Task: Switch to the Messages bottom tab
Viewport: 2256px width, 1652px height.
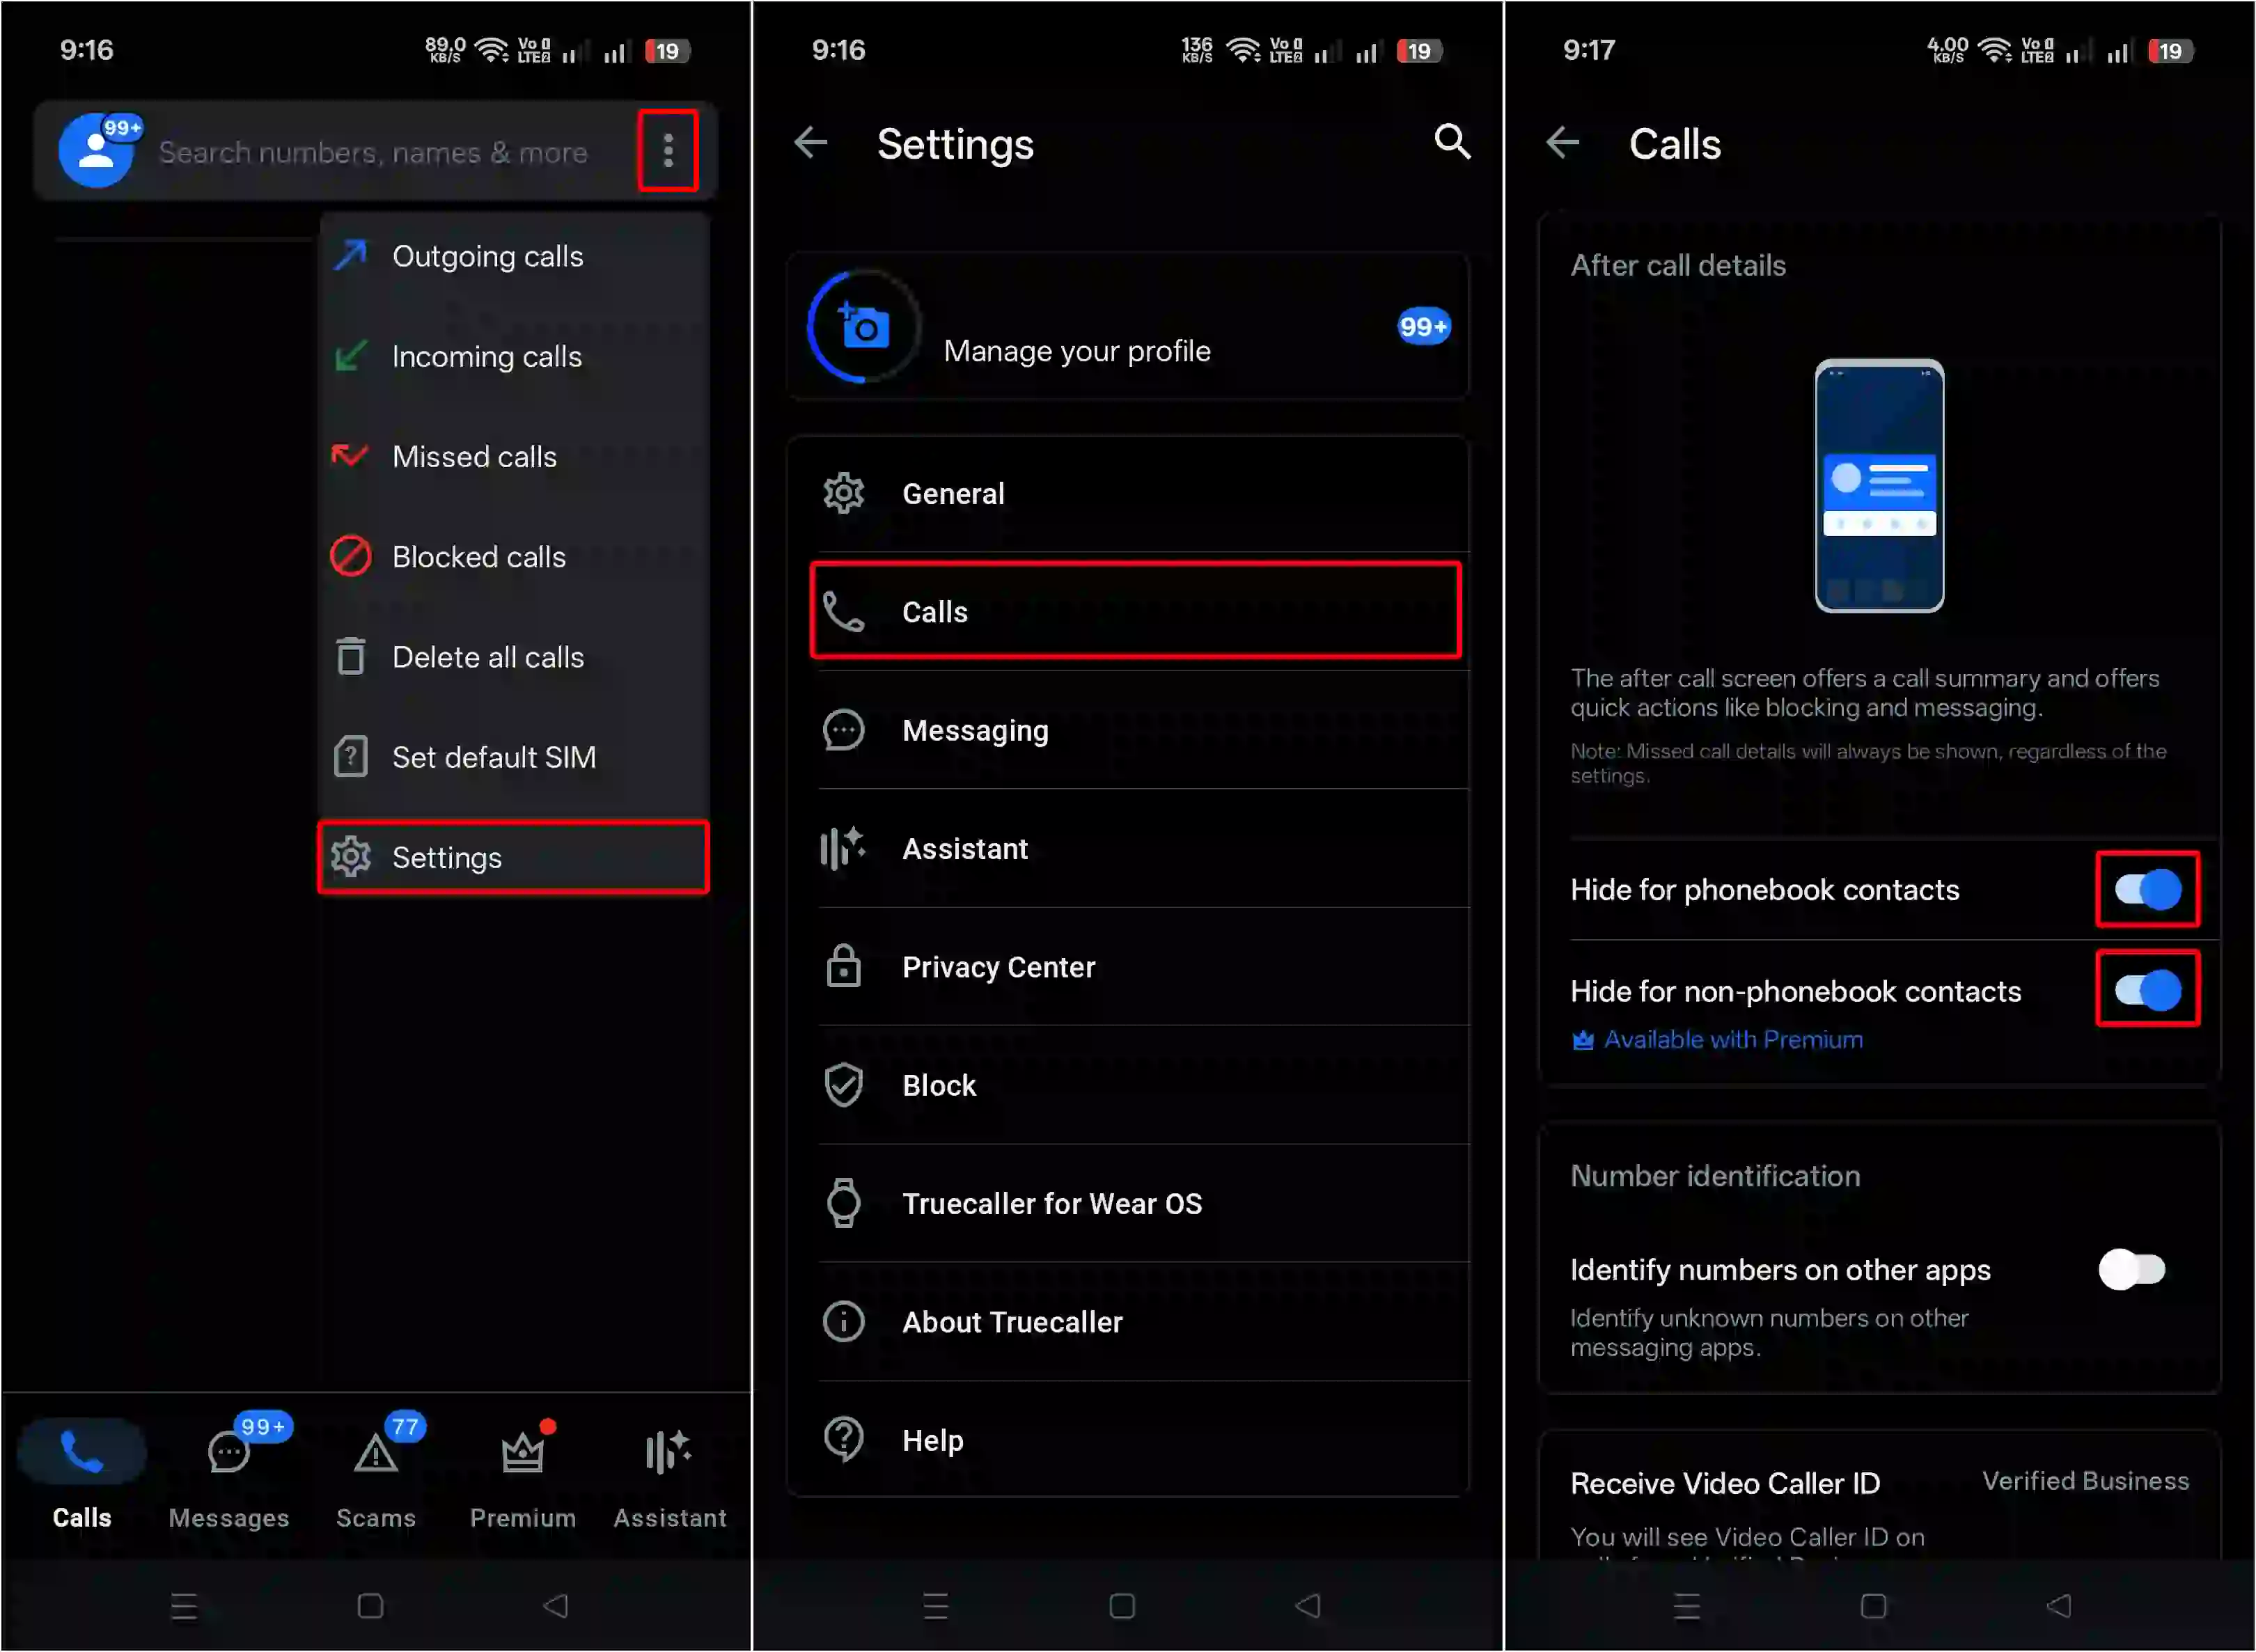Action: click(229, 1475)
